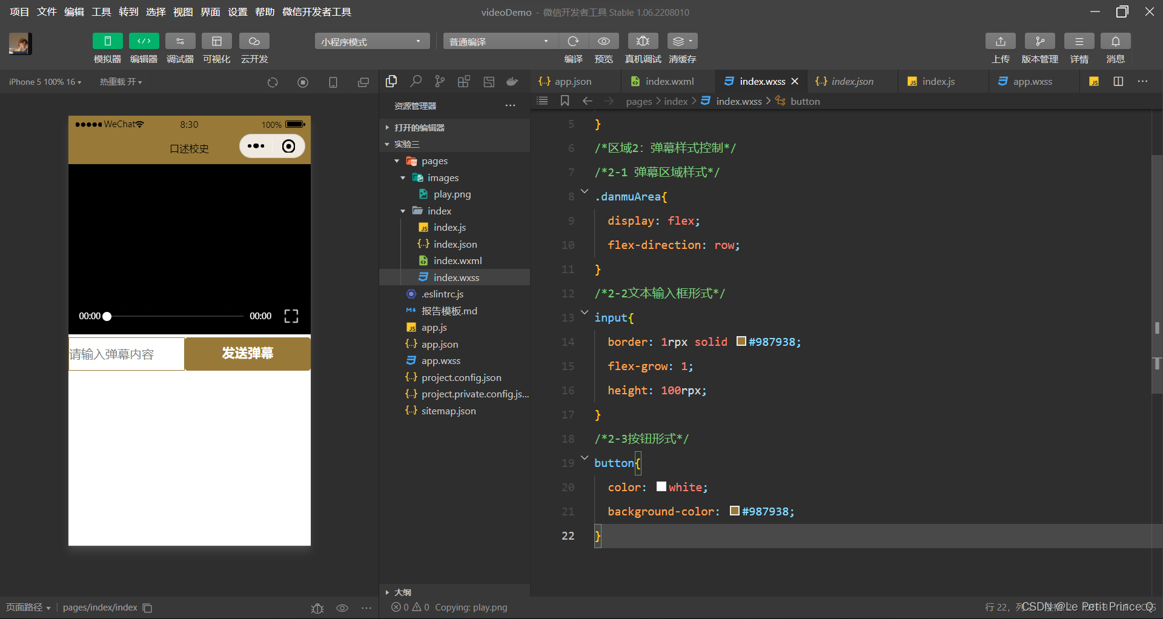
Task: Open the source control branch icon
Action: coord(440,81)
